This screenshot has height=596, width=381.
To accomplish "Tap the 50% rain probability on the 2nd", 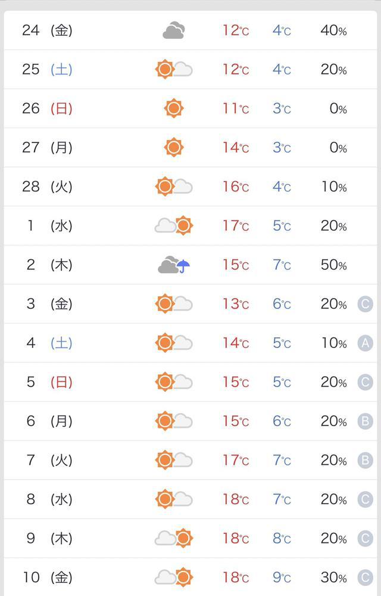I will click(333, 265).
